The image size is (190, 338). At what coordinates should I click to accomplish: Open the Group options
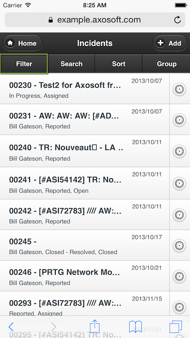click(166, 64)
